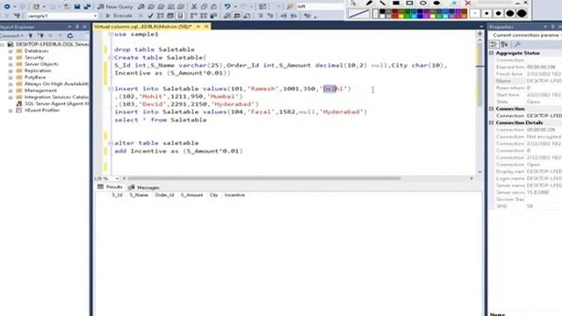This screenshot has width=562, height=316.
Task: Select the medium pen size dot
Action: tap(498, 14)
